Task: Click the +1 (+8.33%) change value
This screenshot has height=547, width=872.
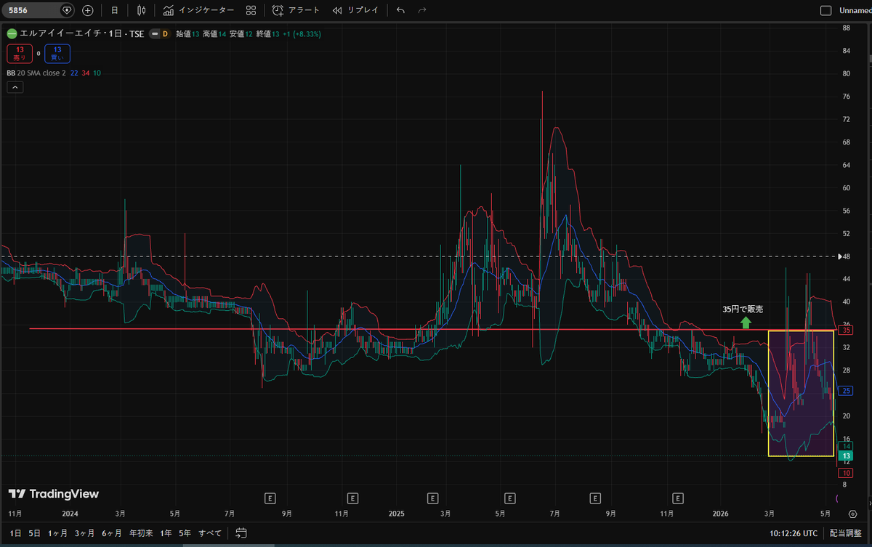Action: coord(302,33)
